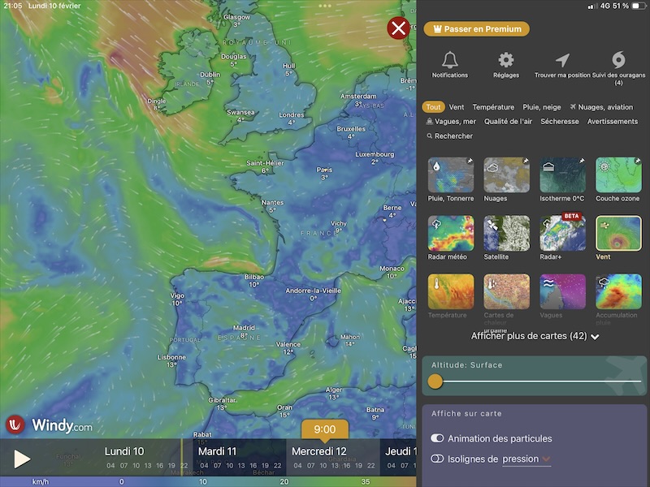
Task: Open the Notifications bell icon
Action: pos(449,61)
